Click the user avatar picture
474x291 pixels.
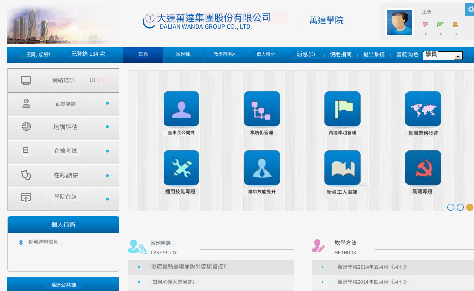point(399,22)
